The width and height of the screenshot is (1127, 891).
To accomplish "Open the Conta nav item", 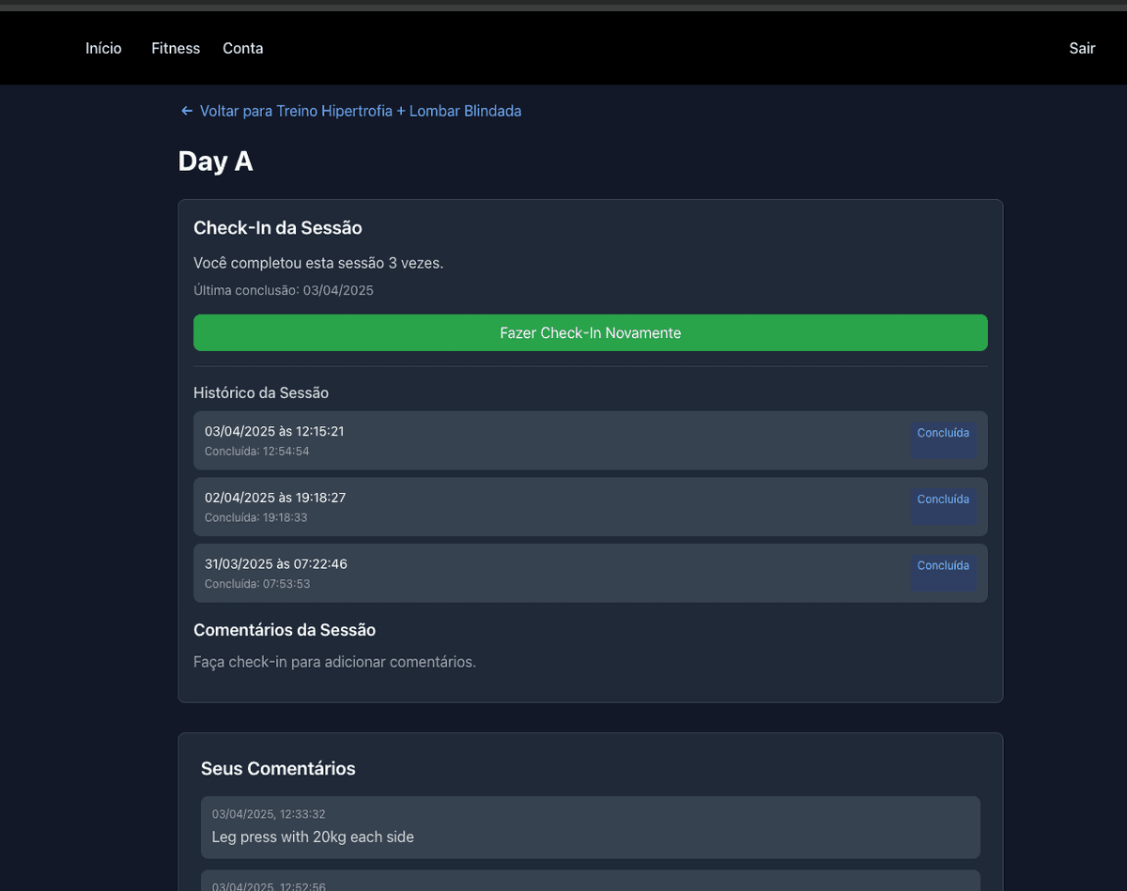I will [242, 48].
